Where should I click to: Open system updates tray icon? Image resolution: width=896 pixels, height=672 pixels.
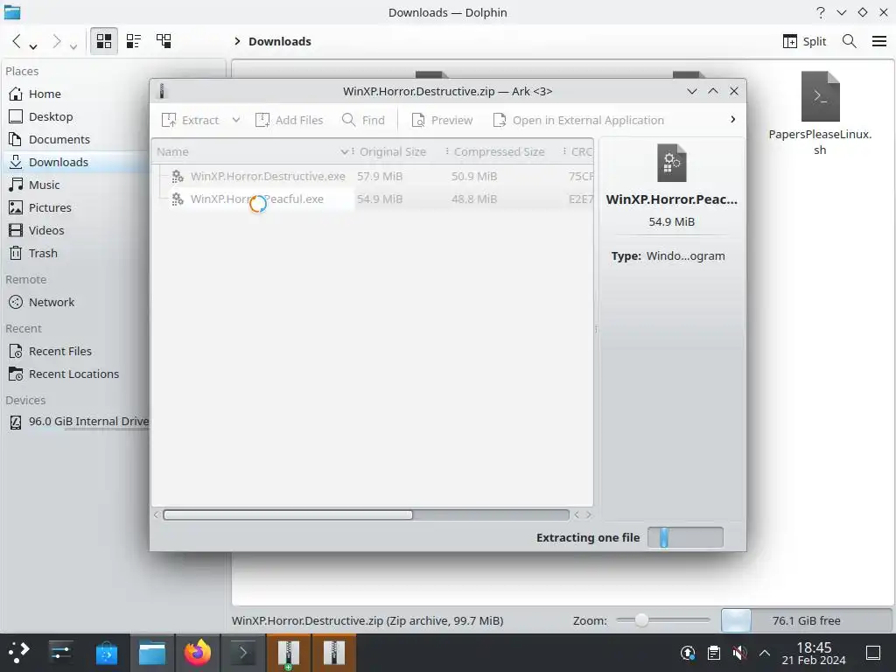(x=688, y=653)
